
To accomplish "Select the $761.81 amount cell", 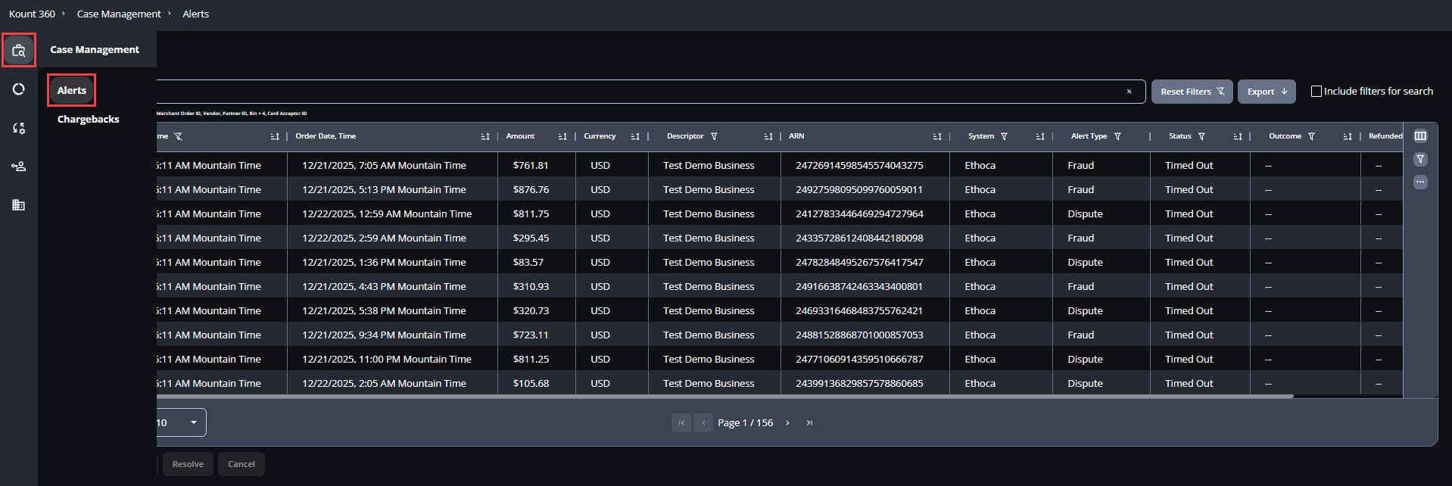I will (531, 166).
